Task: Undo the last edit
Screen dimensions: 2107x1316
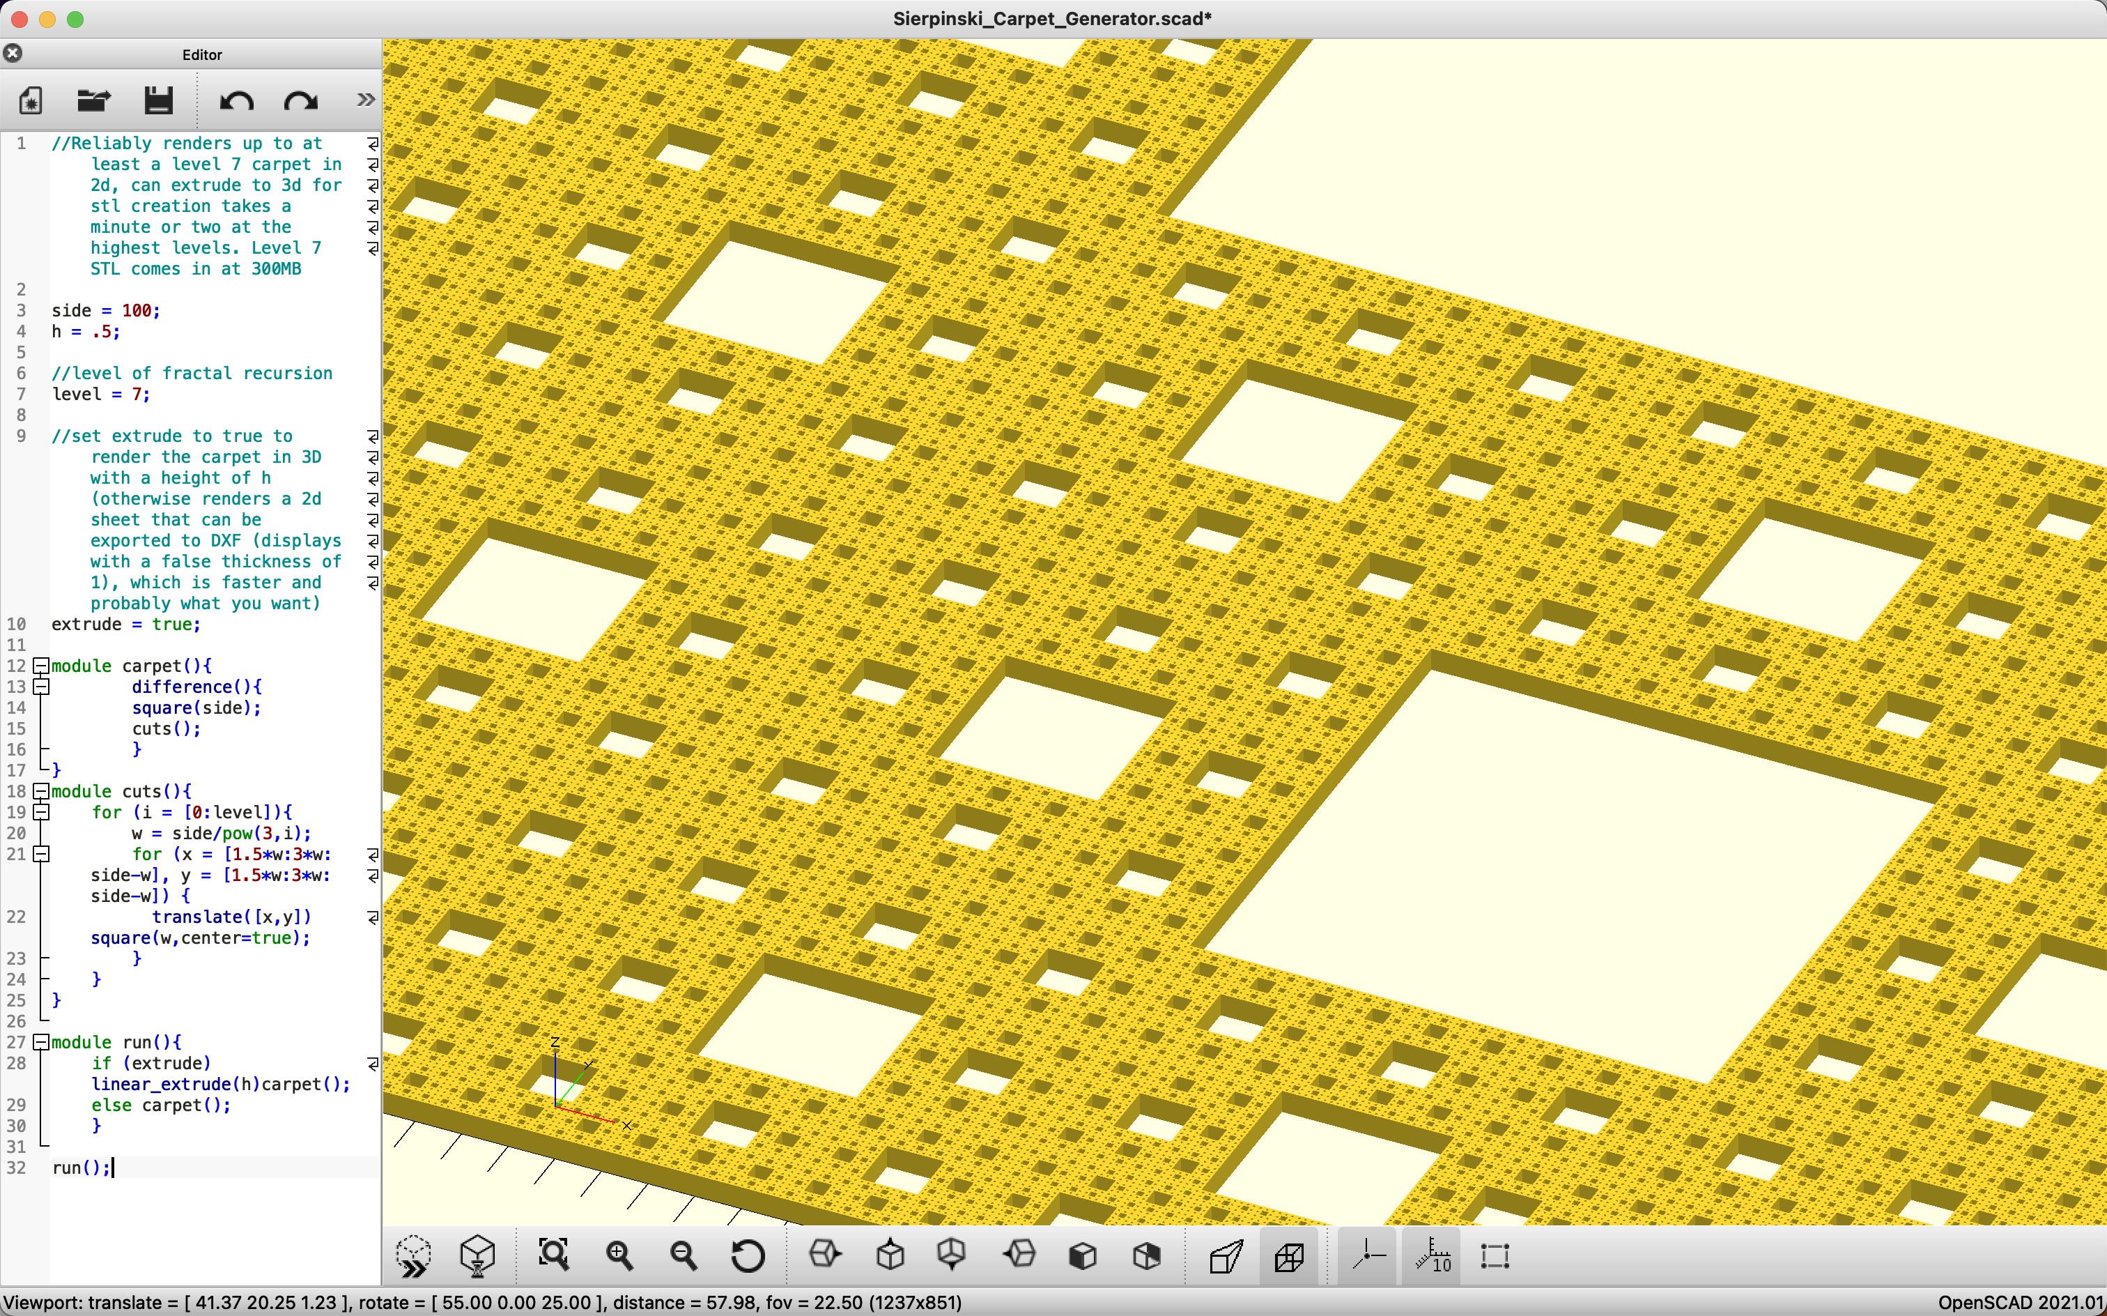Action: (x=236, y=102)
